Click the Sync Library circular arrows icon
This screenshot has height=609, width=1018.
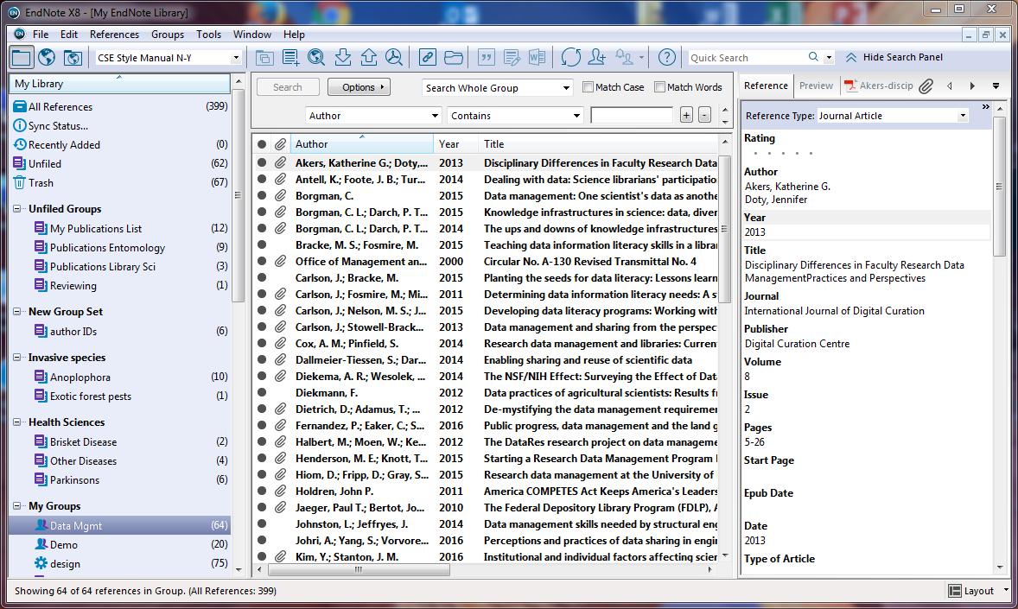(570, 57)
